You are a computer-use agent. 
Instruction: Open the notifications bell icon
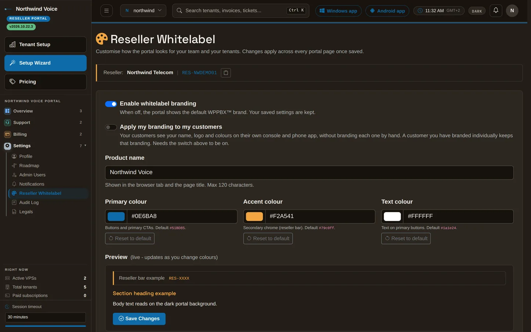pyautogui.click(x=496, y=11)
